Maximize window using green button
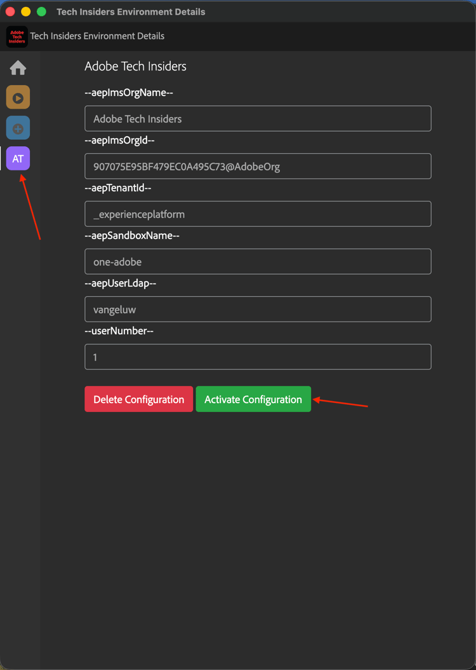The image size is (476, 670). click(41, 11)
